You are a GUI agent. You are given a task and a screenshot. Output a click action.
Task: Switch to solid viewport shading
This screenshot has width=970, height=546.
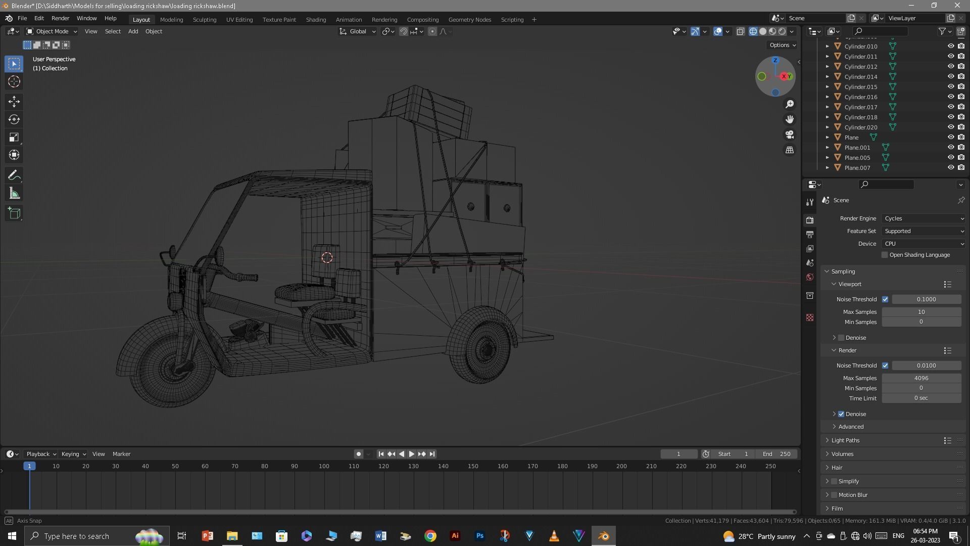click(763, 31)
